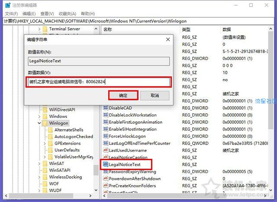Click the VolatileUserMgrKey folder icon

click(51, 157)
